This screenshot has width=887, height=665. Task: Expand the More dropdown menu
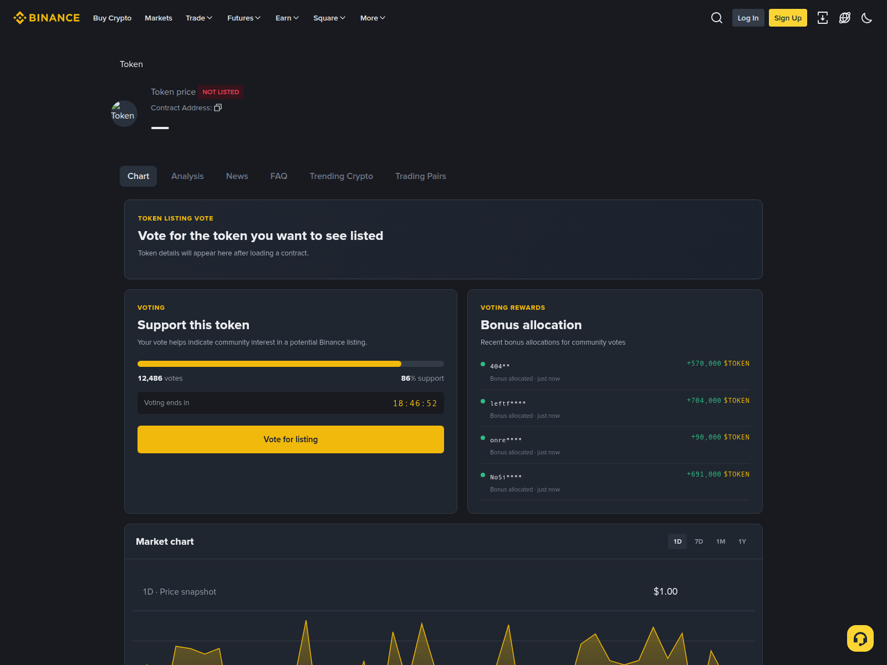pyautogui.click(x=373, y=18)
